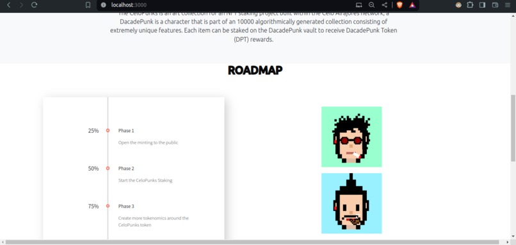Reload the page with the refresh icon
This screenshot has height=245, width=516.
[34, 5]
